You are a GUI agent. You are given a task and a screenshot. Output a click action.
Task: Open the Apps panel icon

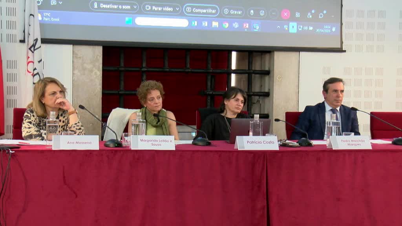tap(298, 15)
